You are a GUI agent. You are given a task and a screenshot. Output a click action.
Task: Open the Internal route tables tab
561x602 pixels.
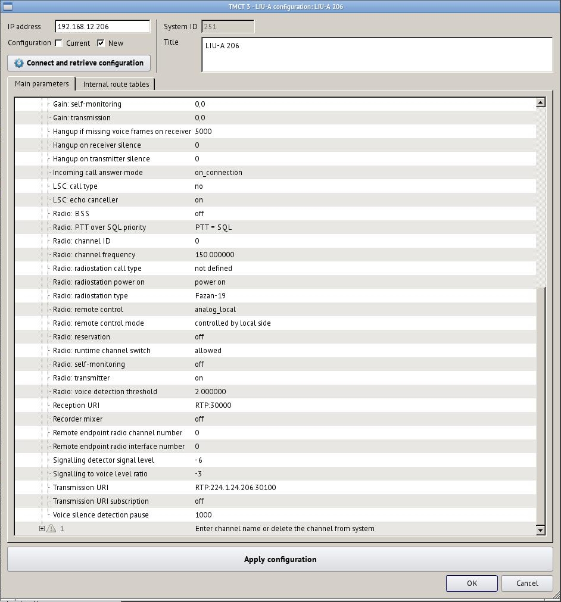116,84
